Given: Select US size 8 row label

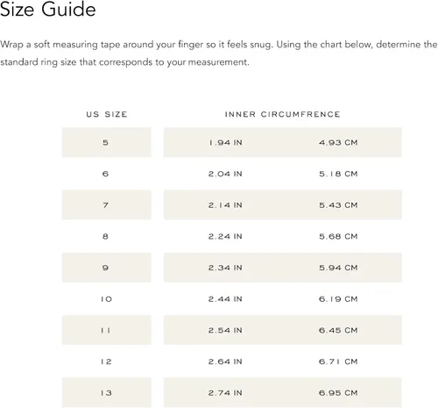Looking at the screenshot, I should click(x=105, y=236).
